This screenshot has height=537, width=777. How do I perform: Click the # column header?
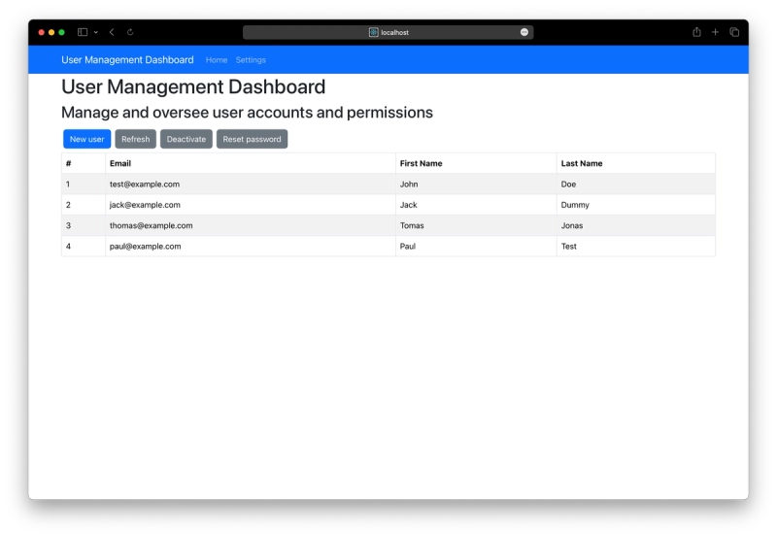tap(84, 163)
